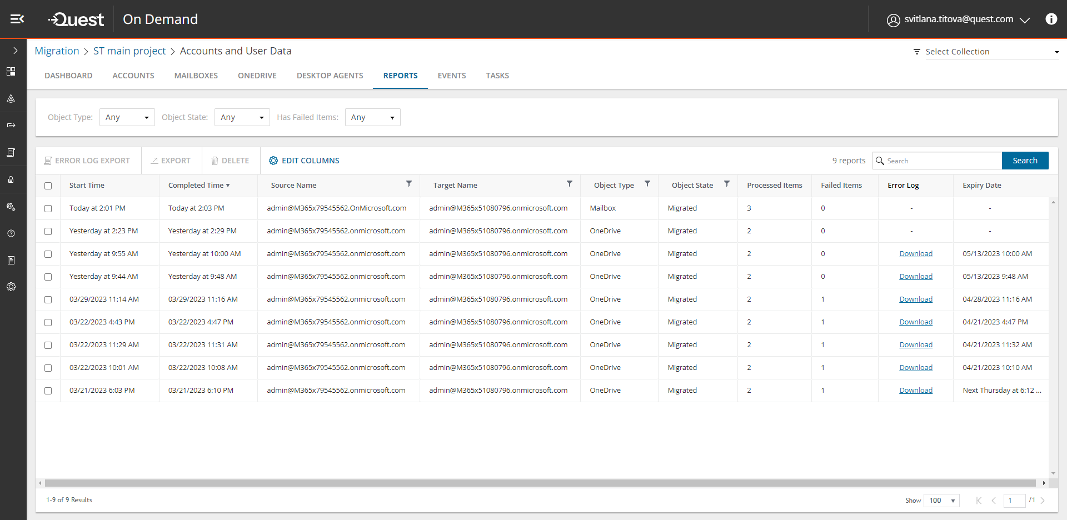1067x520 pixels.
Task: Open settings gear icon in sidebar
Action: 11,287
